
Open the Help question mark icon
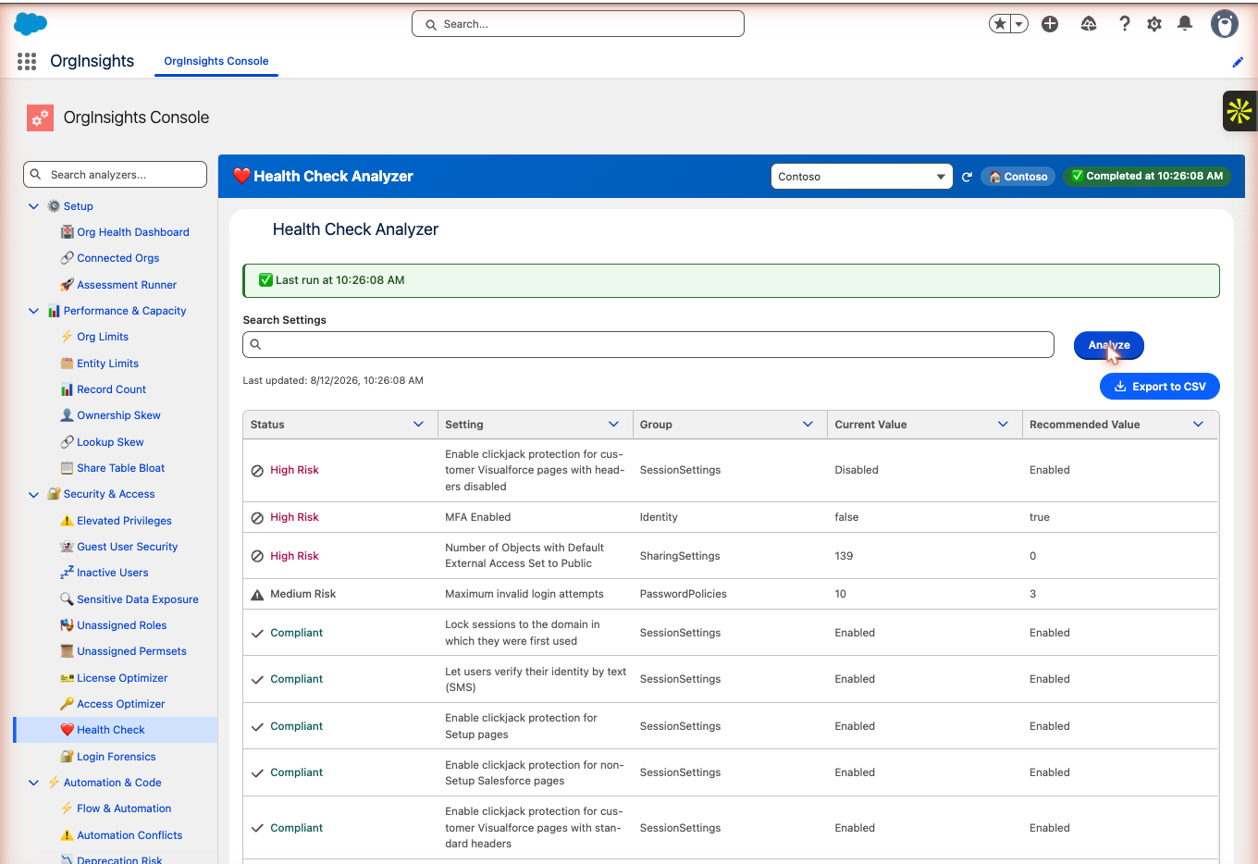(x=1125, y=24)
